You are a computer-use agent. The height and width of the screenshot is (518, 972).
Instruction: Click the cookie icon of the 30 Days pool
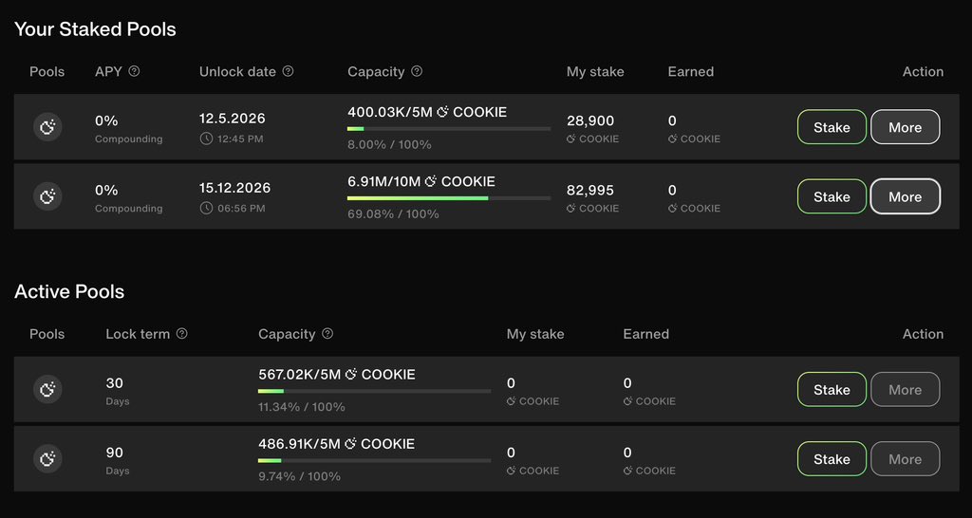click(47, 389)
